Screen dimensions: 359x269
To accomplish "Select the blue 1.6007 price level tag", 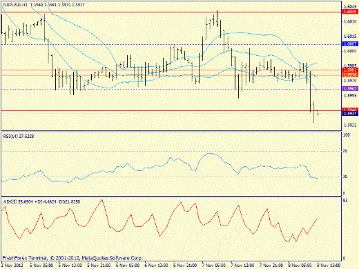I will (x=350, y=43).
